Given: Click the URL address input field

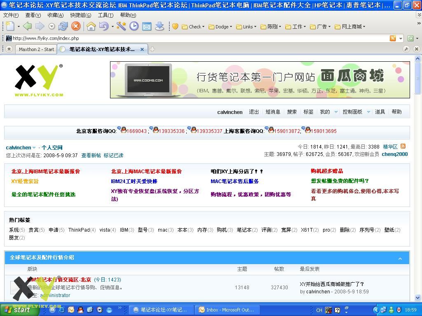Looking at the screenshot, I should 198,38.
